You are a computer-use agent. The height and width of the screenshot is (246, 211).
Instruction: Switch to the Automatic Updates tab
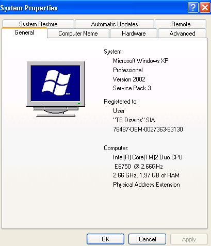[115, 24]
